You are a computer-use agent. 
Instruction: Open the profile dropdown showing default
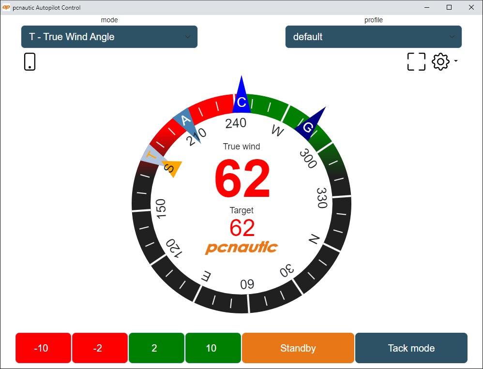(373, 37)
